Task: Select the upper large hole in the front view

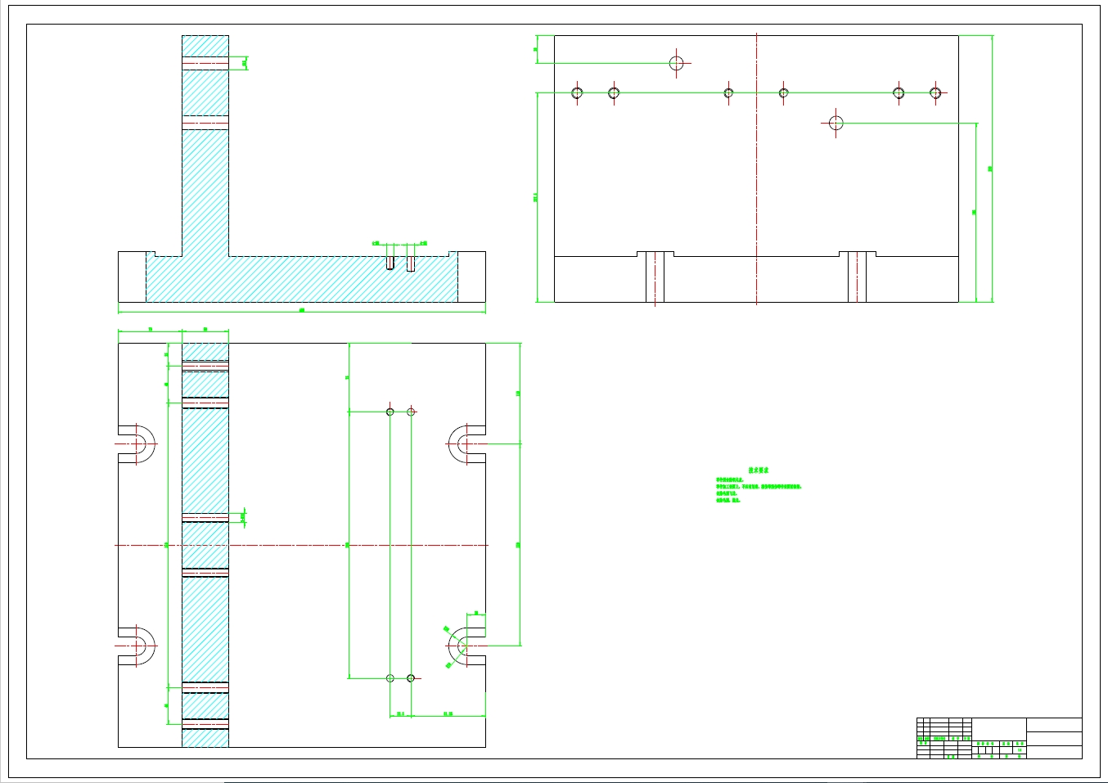Action: point(677,63)
